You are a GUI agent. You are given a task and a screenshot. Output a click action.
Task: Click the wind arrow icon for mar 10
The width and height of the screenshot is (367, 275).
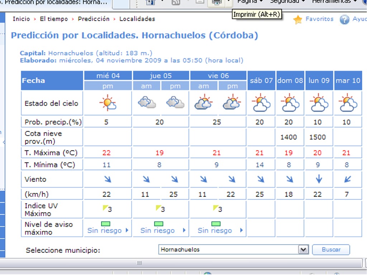347,179
